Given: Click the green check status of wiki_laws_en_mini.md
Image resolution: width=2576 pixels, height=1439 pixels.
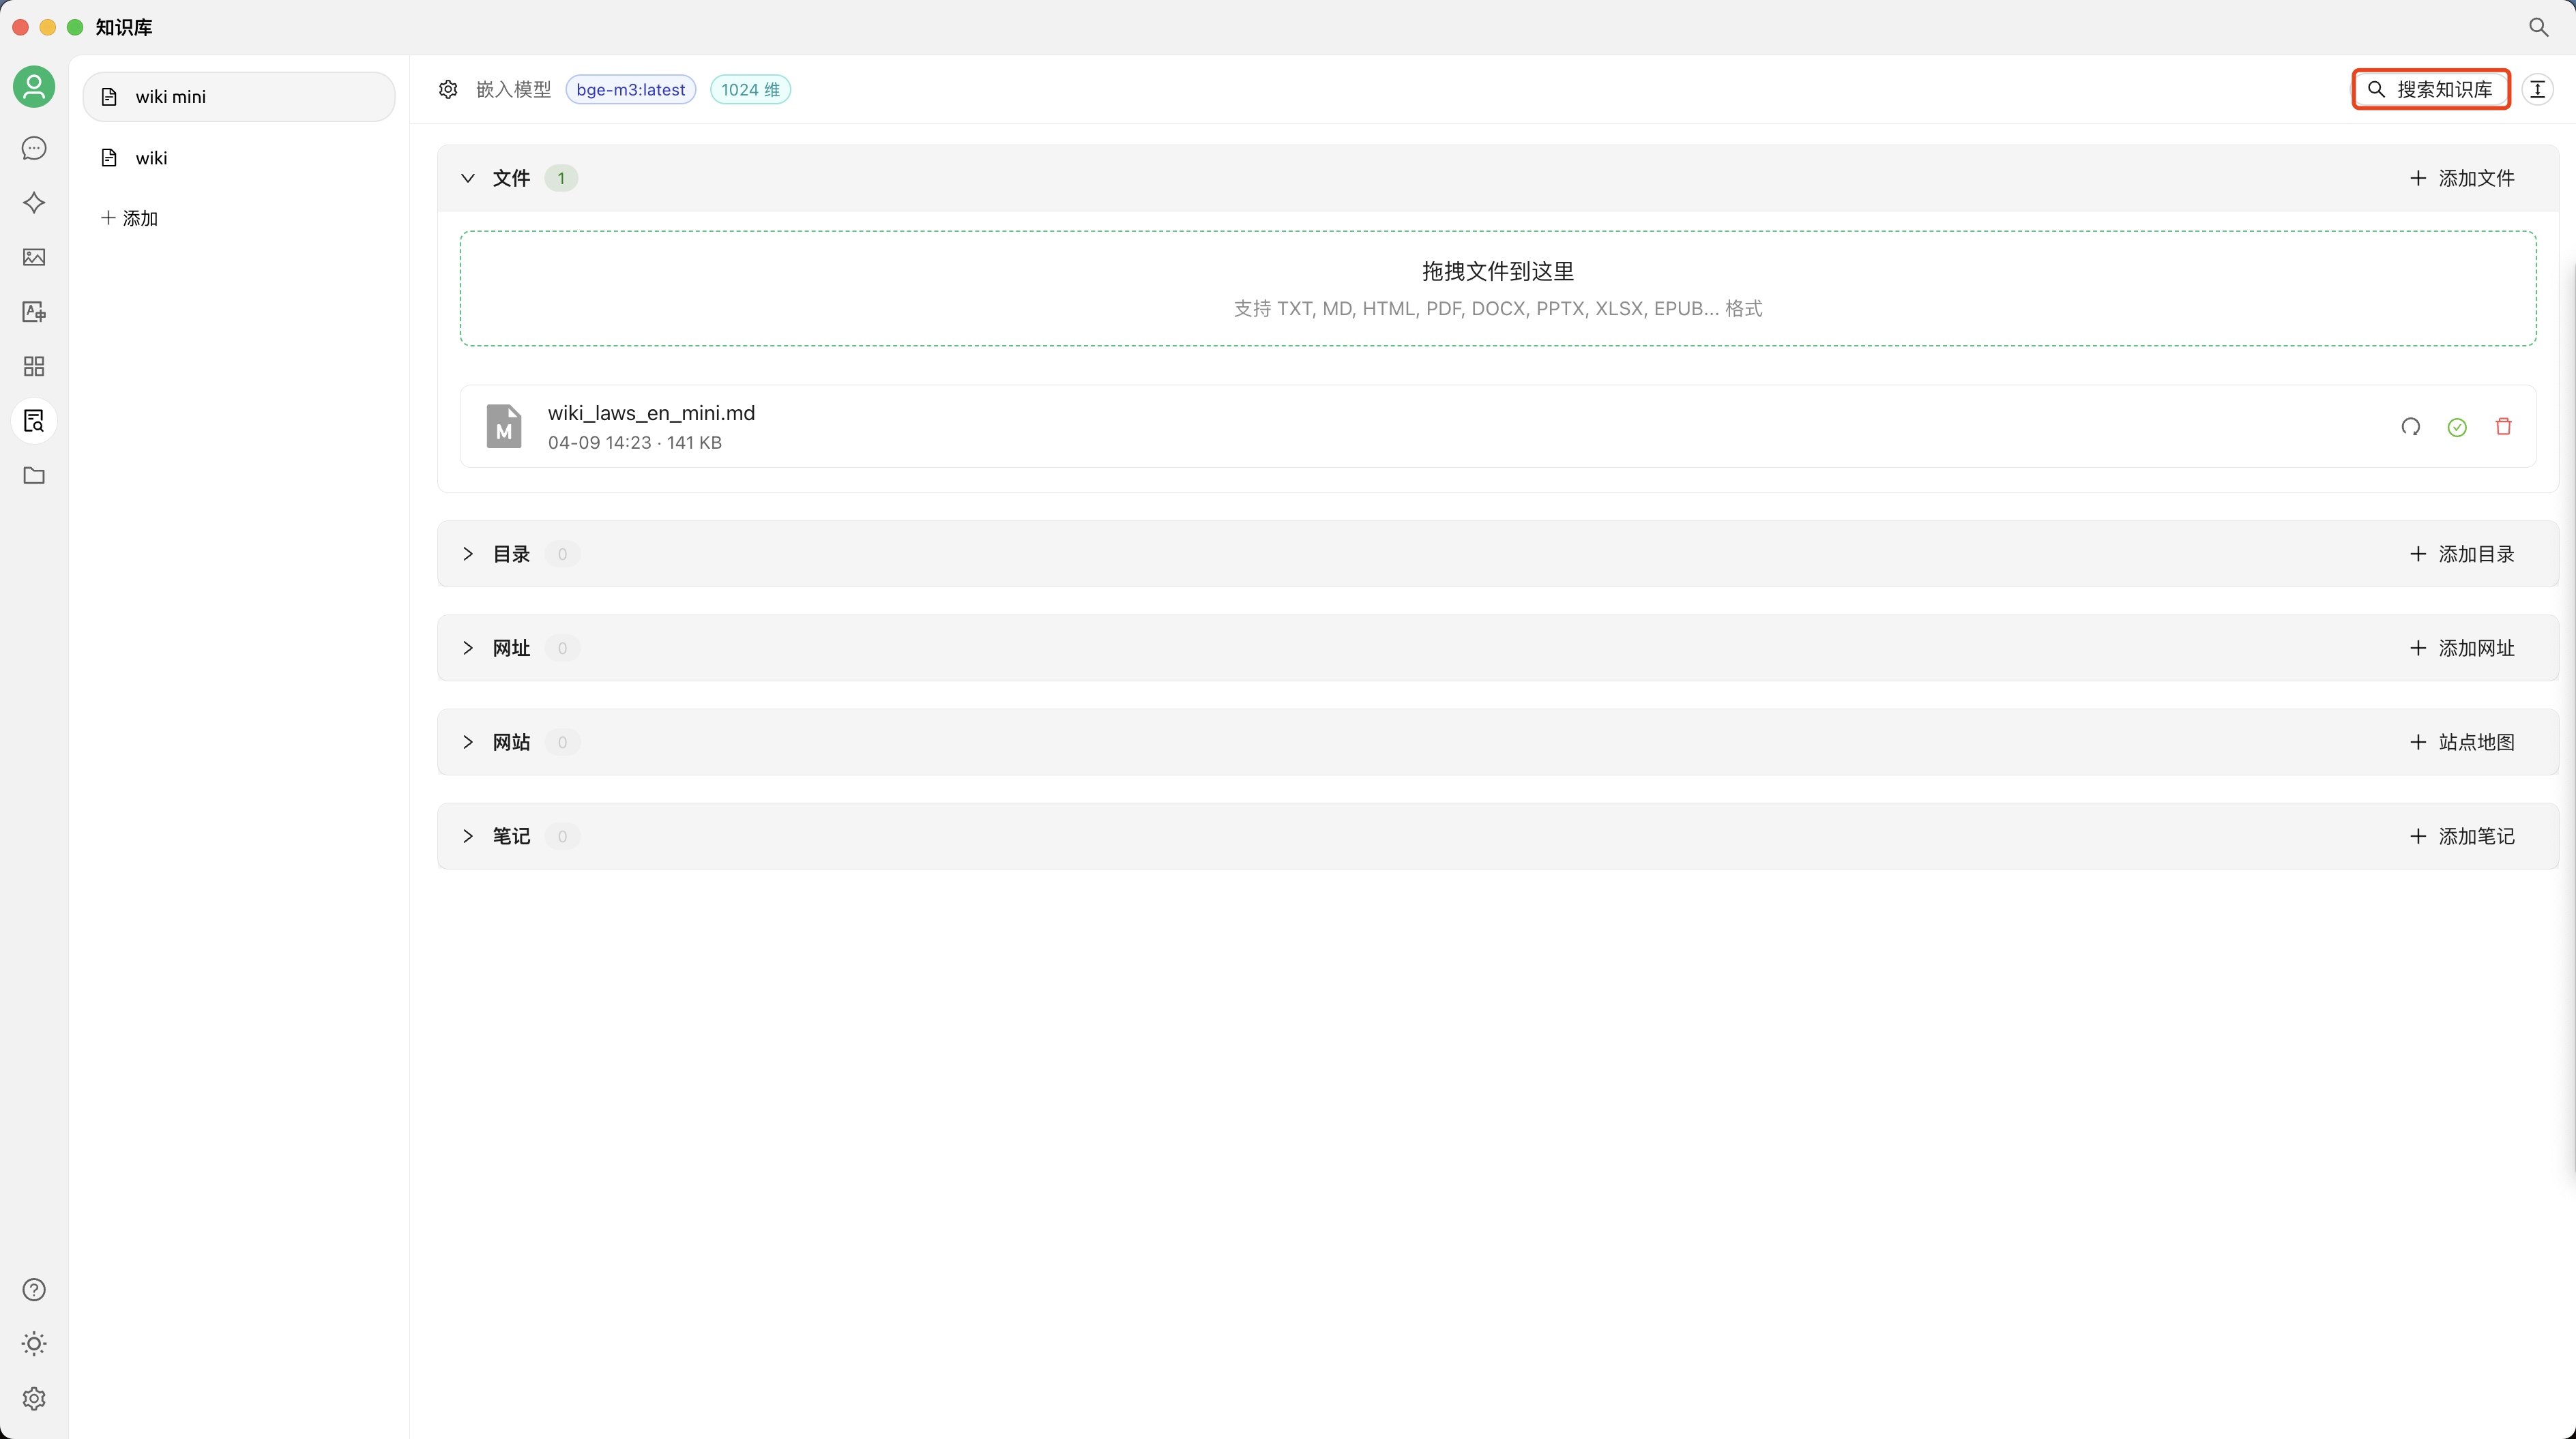Looking at the screenshot, I should [x=2457, y=428].
